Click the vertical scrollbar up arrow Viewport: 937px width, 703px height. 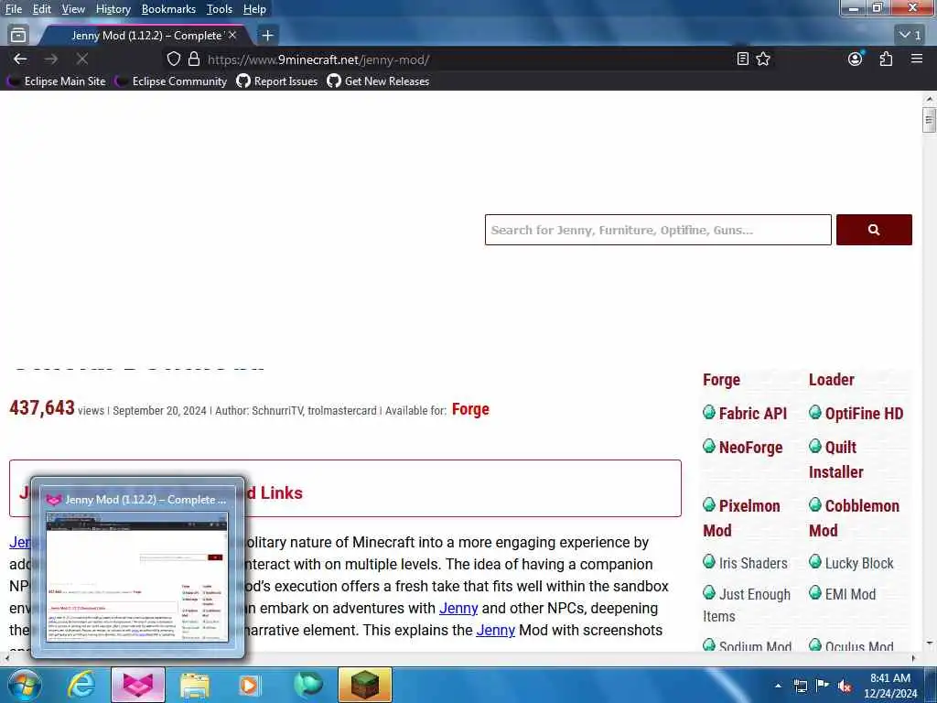pyautogui.click(x=929, y=99)
